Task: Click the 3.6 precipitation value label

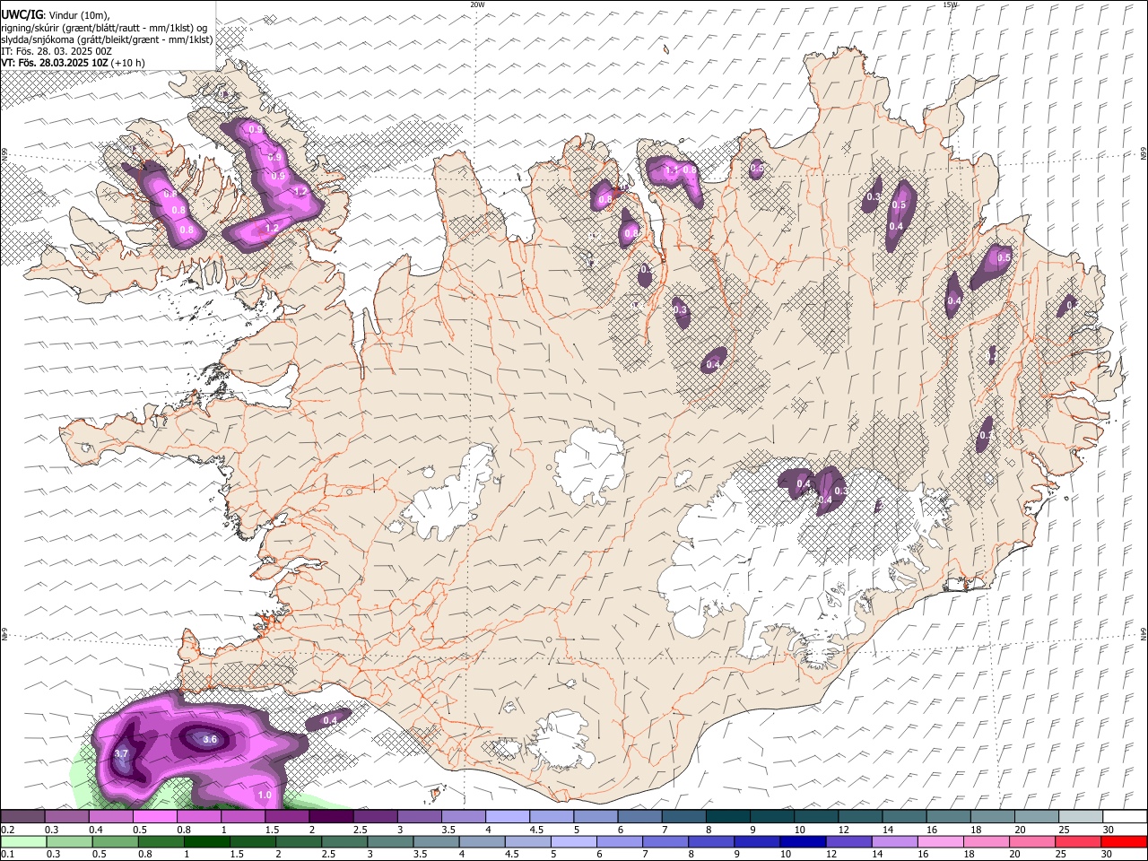Action: coord(210,739)
